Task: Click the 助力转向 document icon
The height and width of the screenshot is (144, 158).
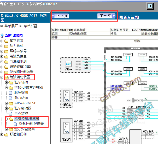Action: coord(11,98)
